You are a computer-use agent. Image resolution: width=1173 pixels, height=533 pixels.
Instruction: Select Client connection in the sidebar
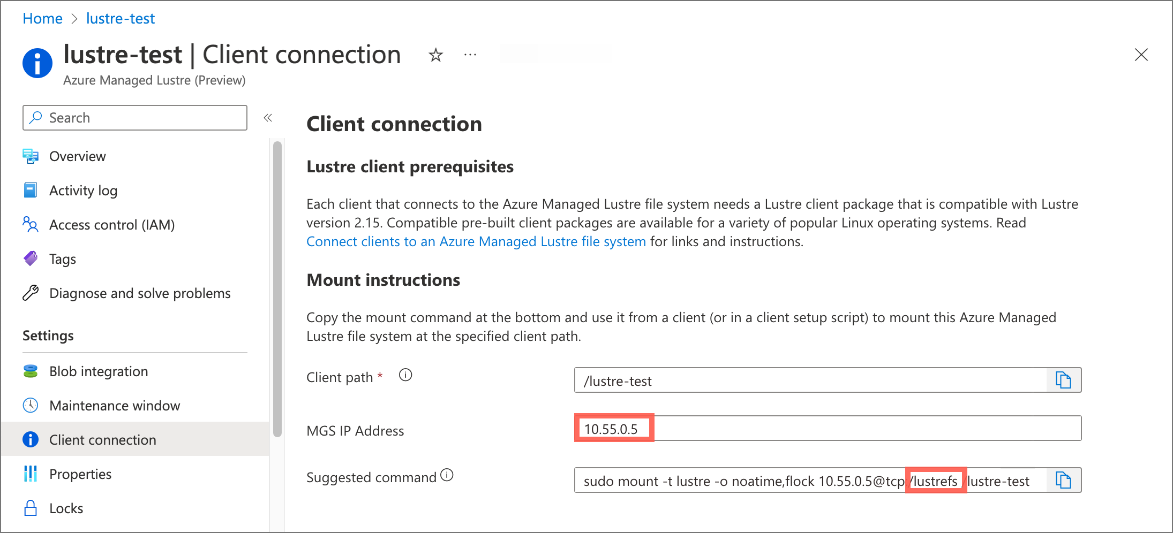click(103, 439)
